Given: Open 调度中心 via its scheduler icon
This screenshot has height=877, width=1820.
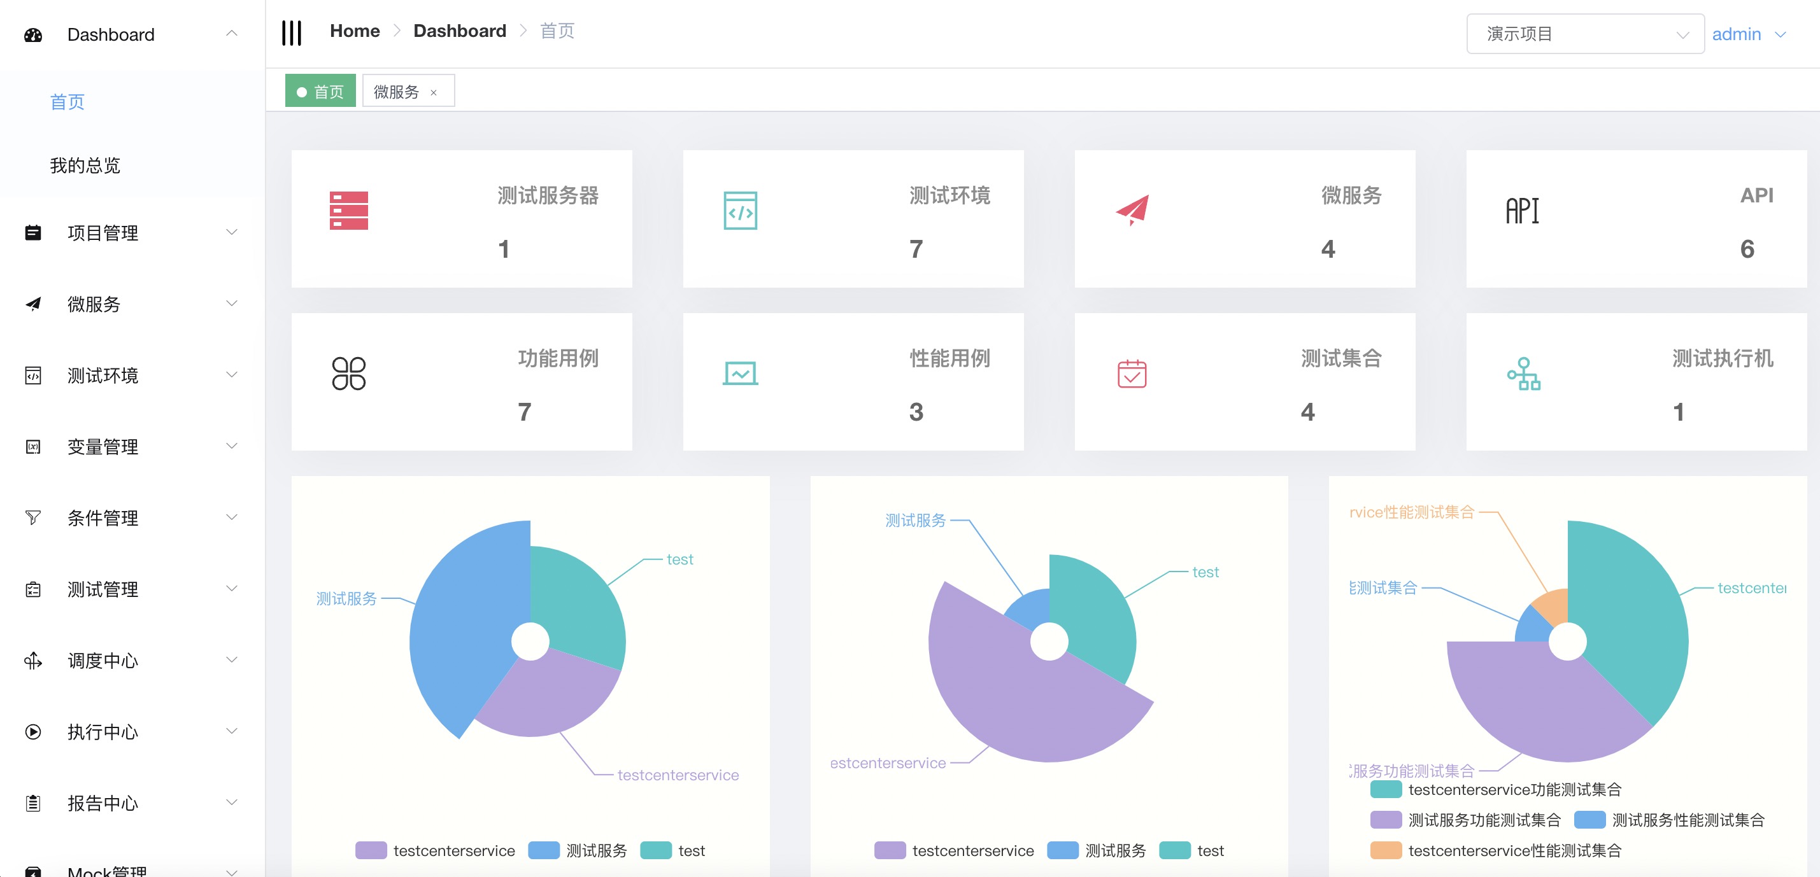Looking at the screenshot, I should [33, 660].
